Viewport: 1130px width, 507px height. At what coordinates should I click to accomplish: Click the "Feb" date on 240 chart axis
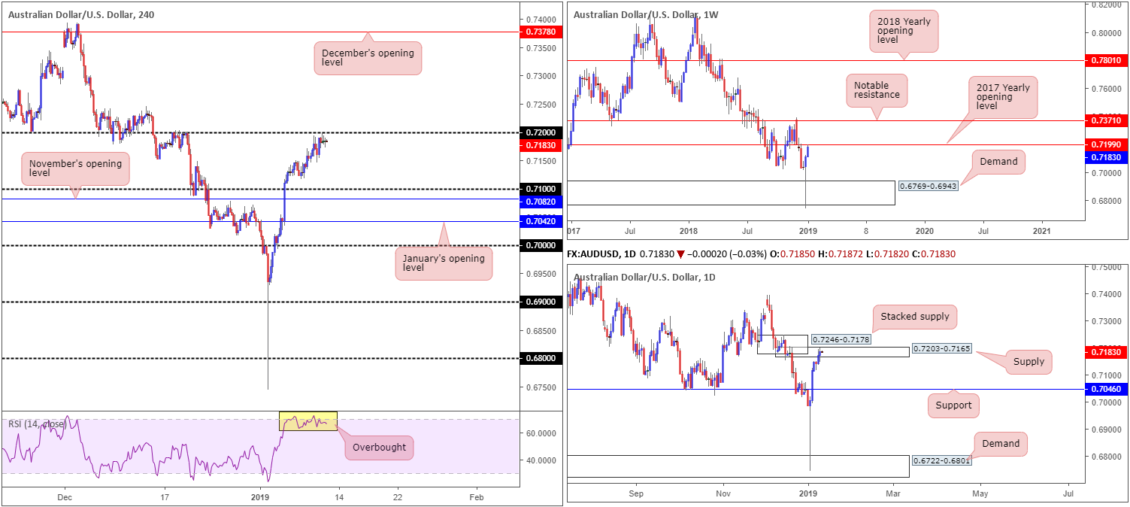[x=475, y=496]
